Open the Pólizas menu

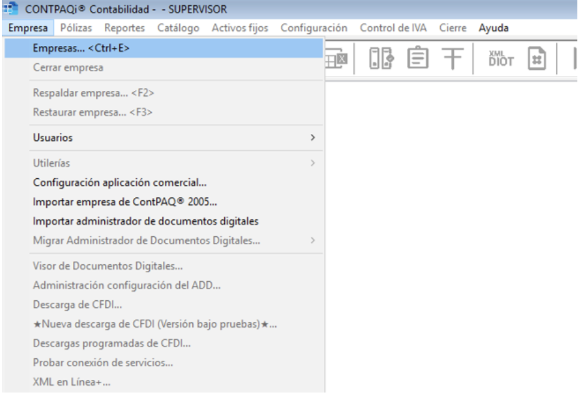click(x=76, y=28)
